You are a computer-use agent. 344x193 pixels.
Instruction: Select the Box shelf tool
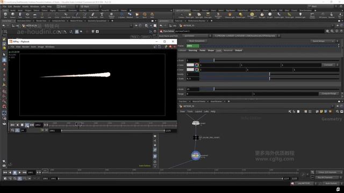[5, 15]
